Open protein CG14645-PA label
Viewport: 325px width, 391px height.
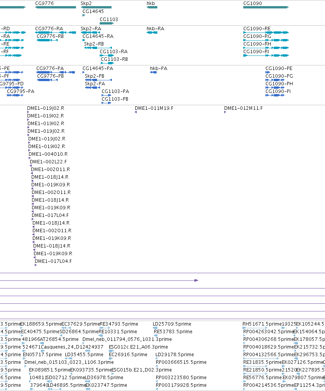pyautogui.click(x=98, y=68)
